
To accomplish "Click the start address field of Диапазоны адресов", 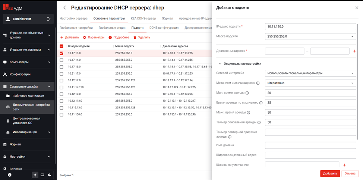I will [x=284, y=51].
